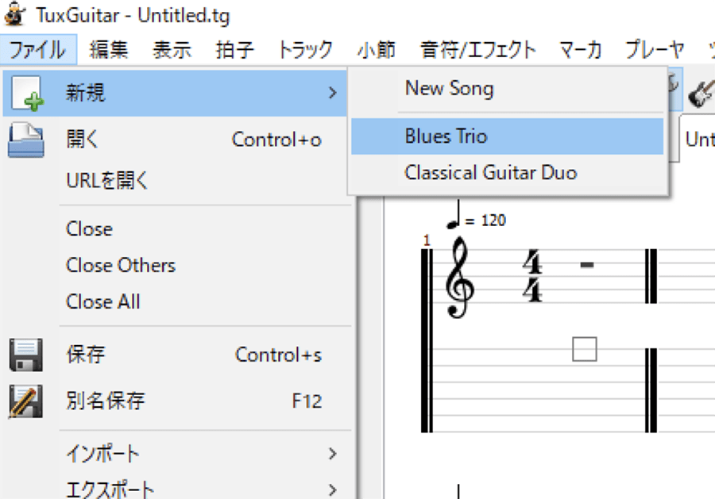Click the New document icon beside 新規
The height and width of the screenshot is (499, 715).
(27, 94)
